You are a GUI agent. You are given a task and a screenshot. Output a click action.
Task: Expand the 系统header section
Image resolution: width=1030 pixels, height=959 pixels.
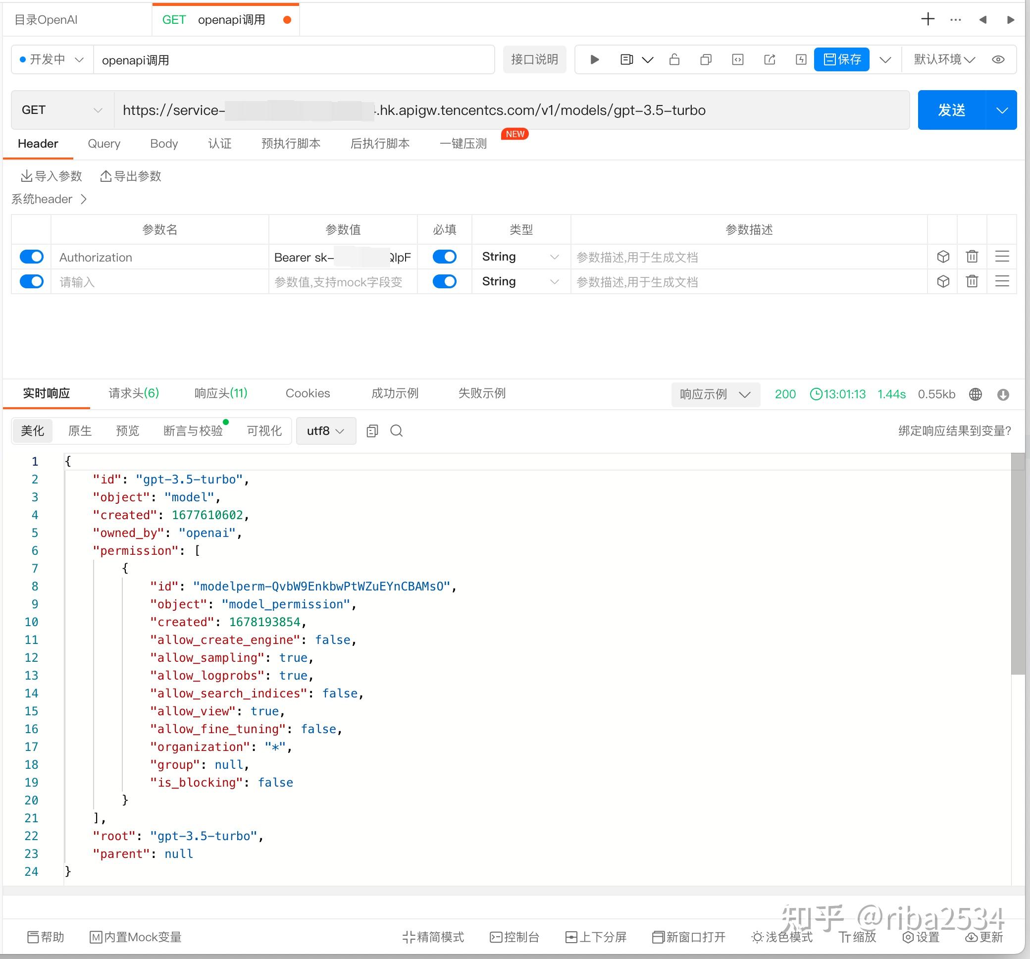point(49,199)
